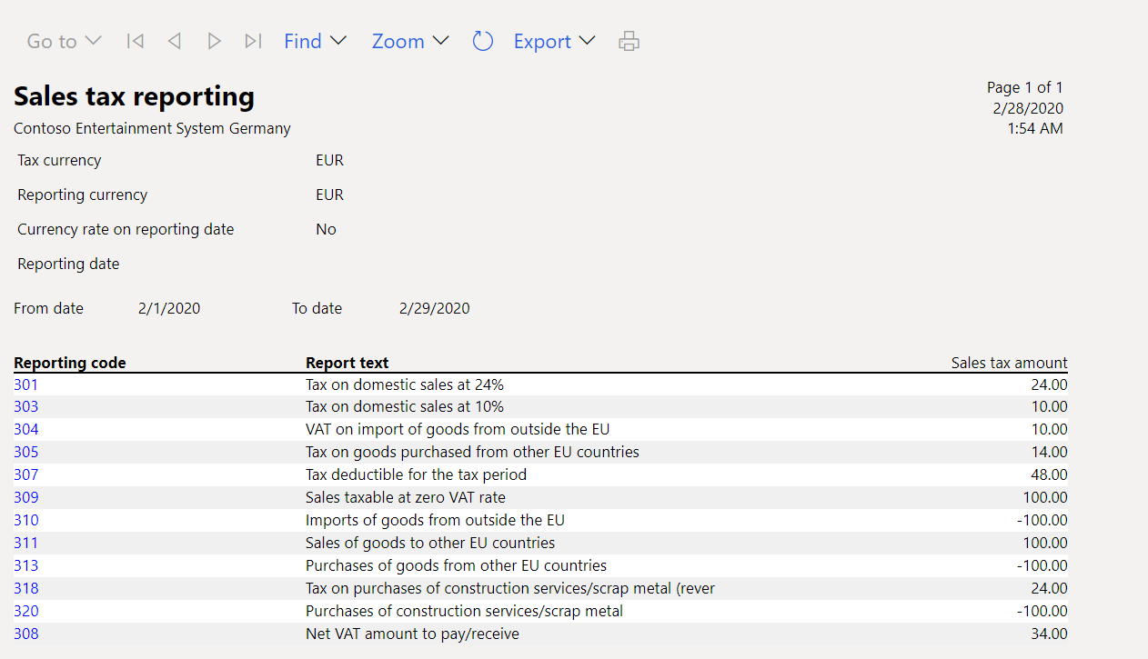Go to the next report page
Viewport: 1148px width, 659px height.
214,41
